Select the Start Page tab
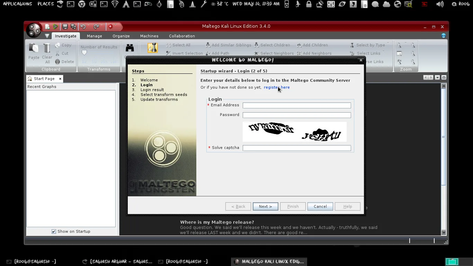 44,79
